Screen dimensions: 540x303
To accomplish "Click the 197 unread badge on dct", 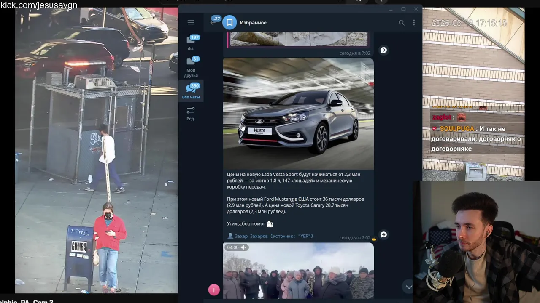I will pyautogui.click(x=194, y=37).
